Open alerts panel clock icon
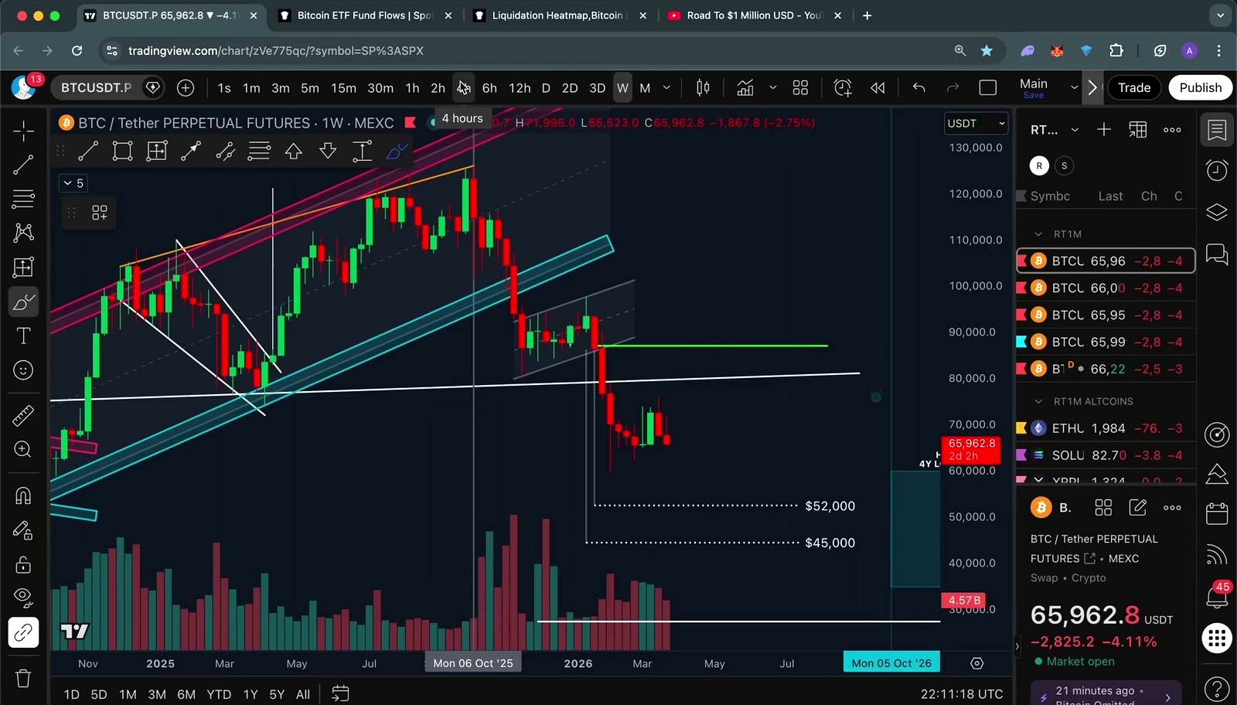Image resolution: width=1237 pixels, height=705 pixels. tap(1217, 170)
